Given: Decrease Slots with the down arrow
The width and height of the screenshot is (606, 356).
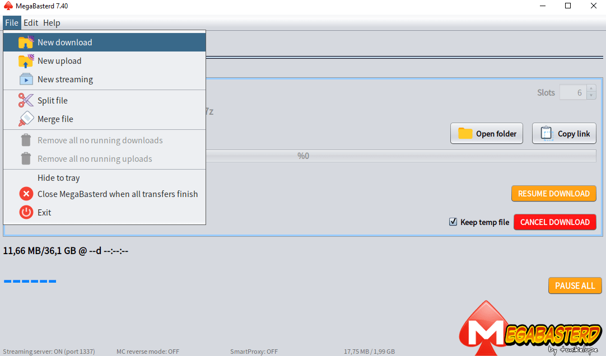Looking at the screenshot, I should point(591,96).
